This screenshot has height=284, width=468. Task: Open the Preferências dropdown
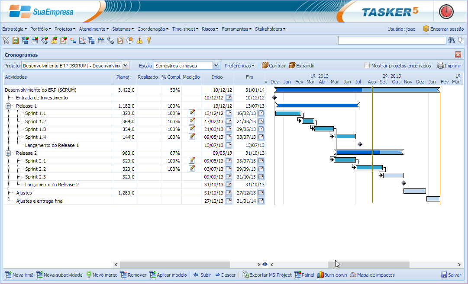[239, 66]
